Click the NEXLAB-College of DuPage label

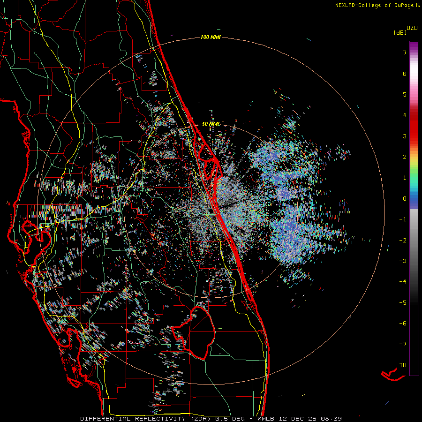point(374,5)
